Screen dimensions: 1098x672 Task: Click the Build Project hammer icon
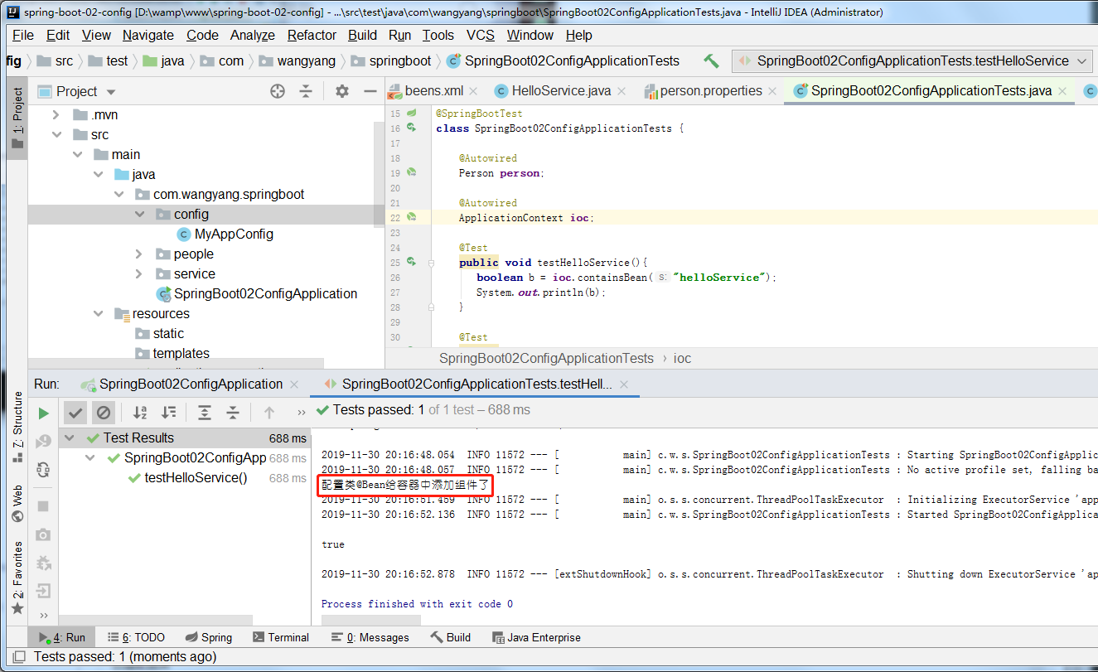coord(711,60)
